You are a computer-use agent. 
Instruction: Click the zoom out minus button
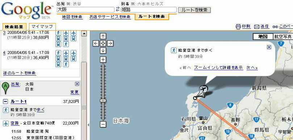pos(103,125)
